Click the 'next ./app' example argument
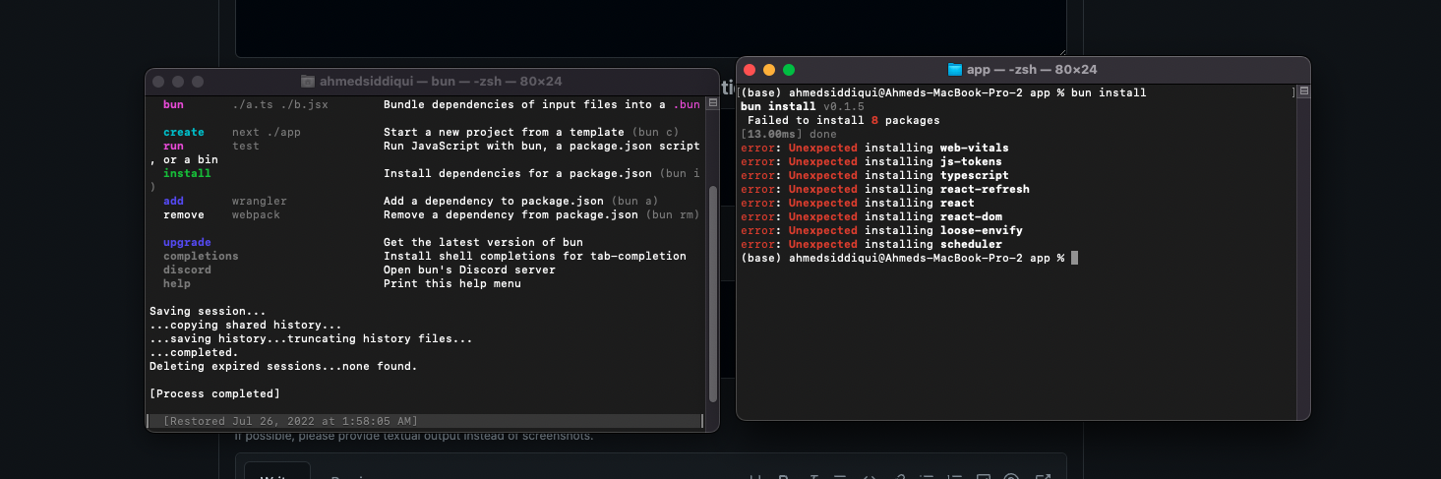This screenshot has height=479, width=1441. click(x=267, y=132)
